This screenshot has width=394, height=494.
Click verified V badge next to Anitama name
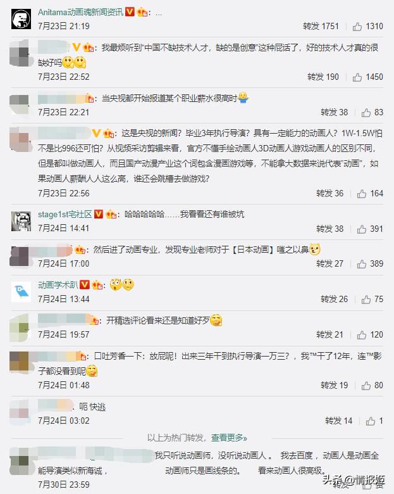point(130,12)
